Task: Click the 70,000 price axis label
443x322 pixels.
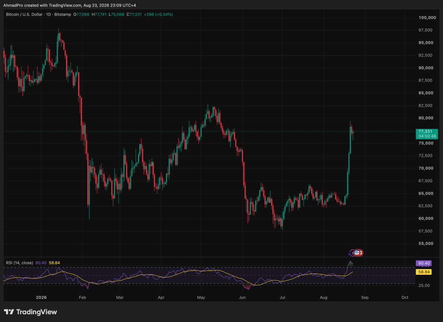Action: click(426, 168)
